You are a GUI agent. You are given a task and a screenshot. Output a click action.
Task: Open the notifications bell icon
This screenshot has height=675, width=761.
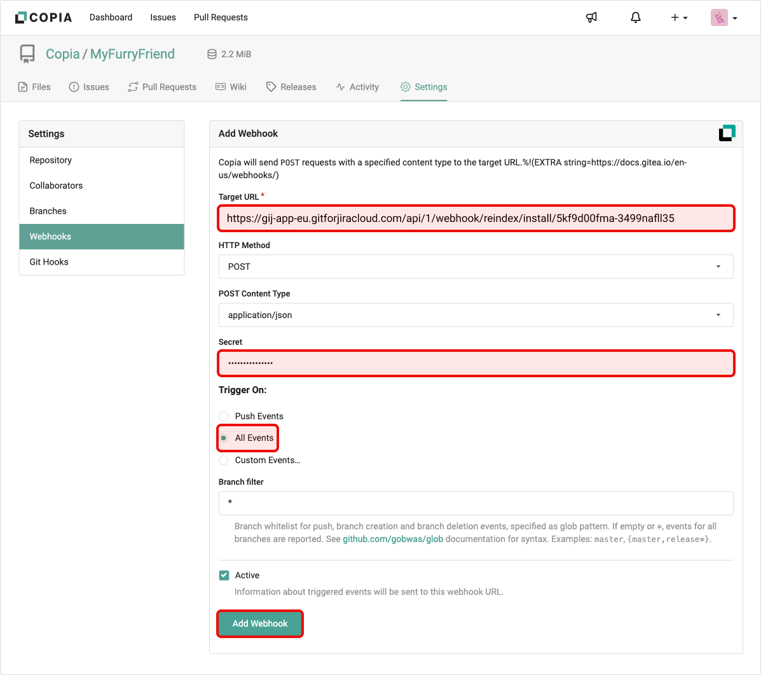tap(635, 17)
